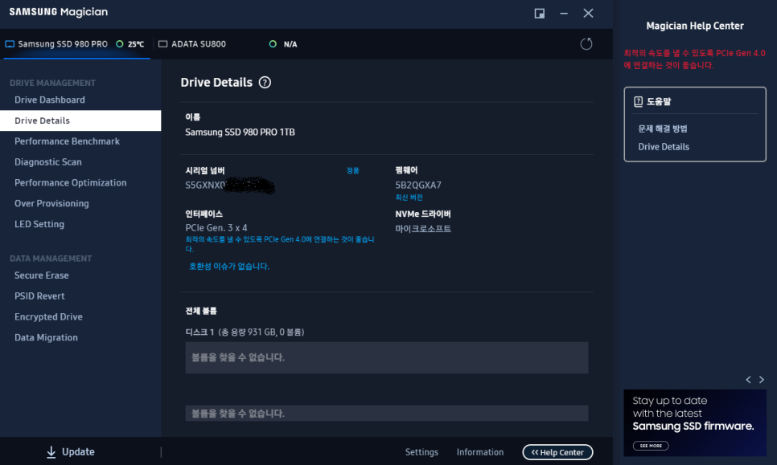Click drive name Samsung SSD 980 PRO 1TB
The image size is (777, 465).
(240, 132)
